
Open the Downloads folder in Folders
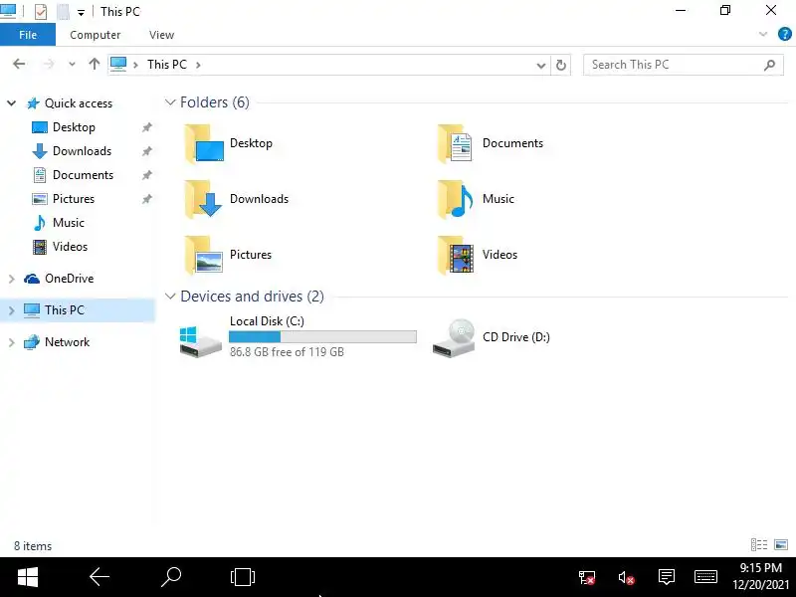click(x=237, y=199)
